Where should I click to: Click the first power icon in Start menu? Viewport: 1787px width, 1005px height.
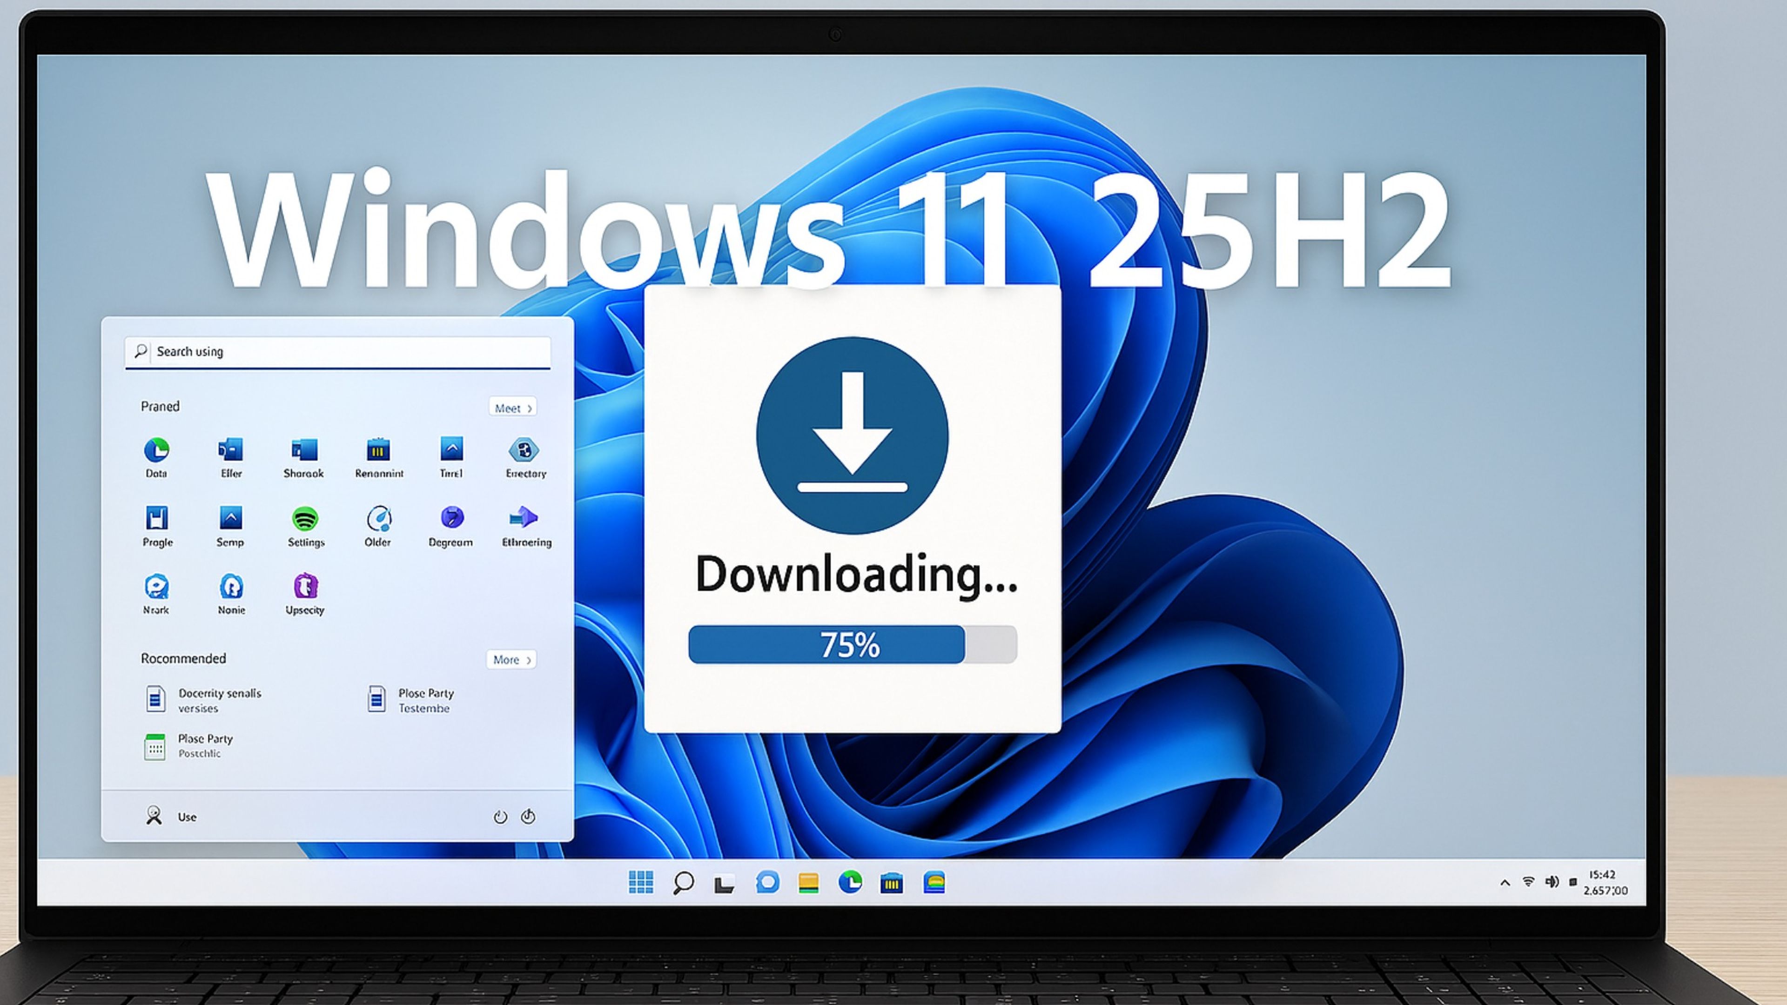pyautogui.click(x=500, y=817)
